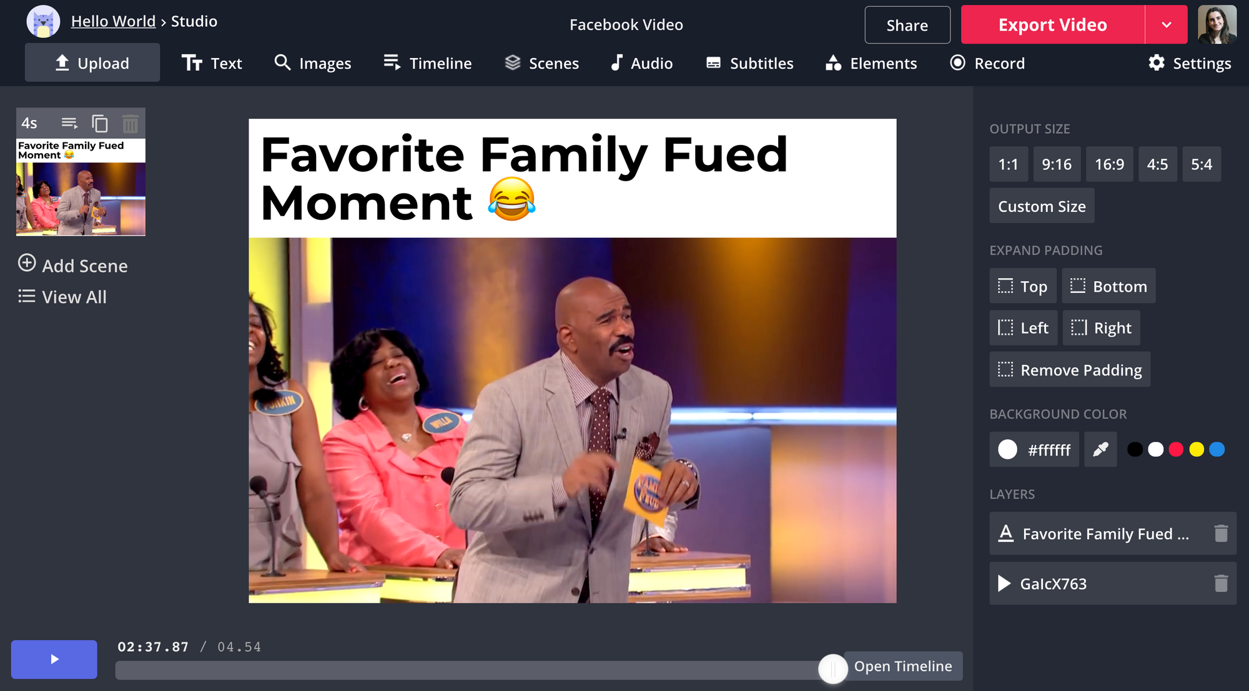This screenshot has height=691, width=1249.
Task: Set background to the red color swatch
Action: (1176, 450)
